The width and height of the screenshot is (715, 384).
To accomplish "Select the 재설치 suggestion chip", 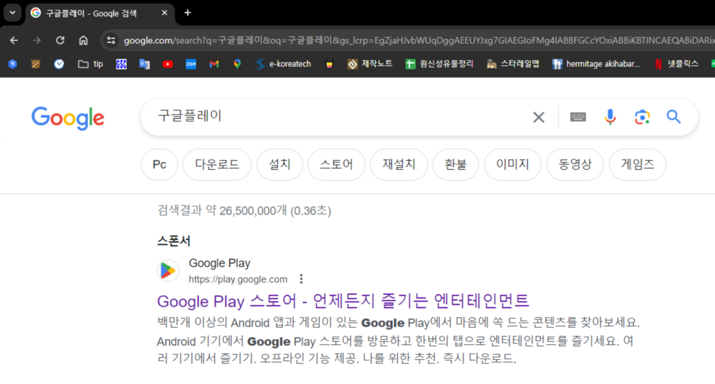I will [399, 165].
